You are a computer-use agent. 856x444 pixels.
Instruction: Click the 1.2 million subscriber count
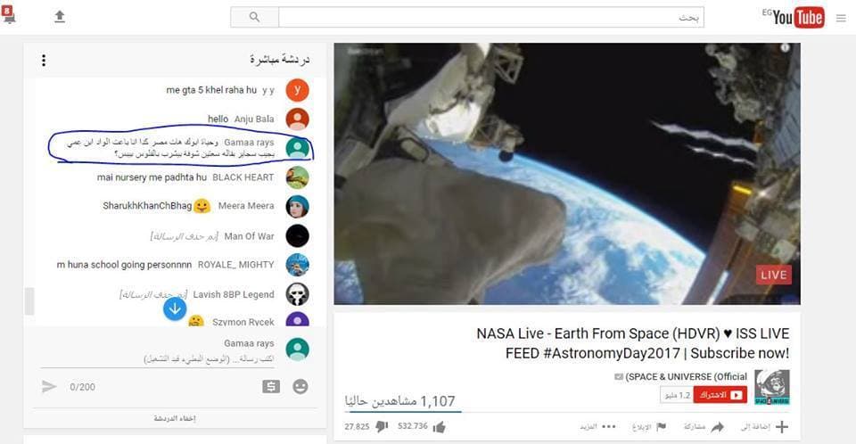point(677,395)
